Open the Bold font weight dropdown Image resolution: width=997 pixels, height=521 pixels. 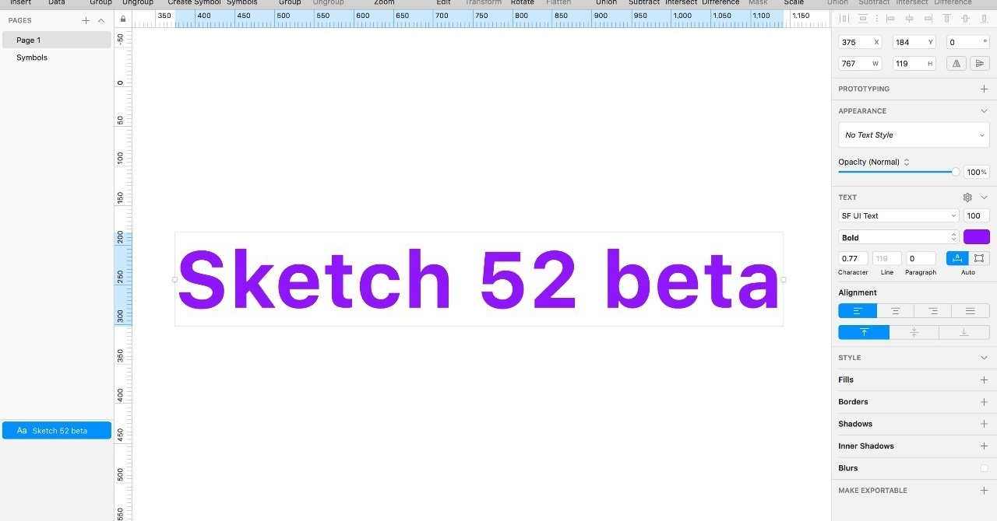coord(899,238)
